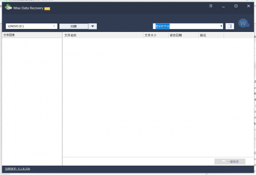Click the Wise Data Recovery title text
Viewport: 256px width, 175px height.
(28, 8)
